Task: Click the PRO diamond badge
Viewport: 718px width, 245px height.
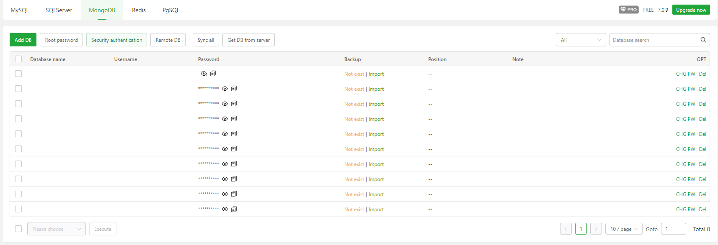Action: click(628, 10)
